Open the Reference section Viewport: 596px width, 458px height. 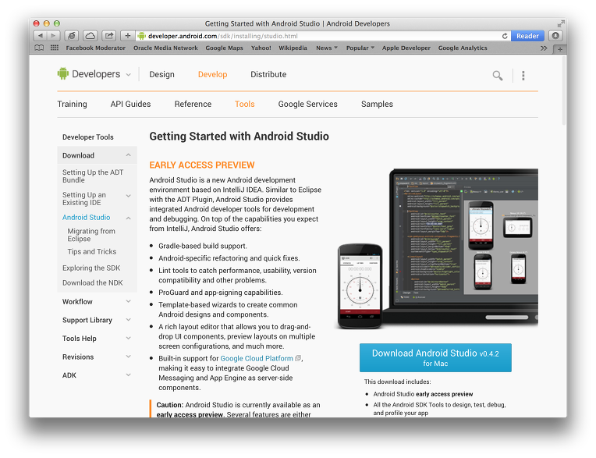(193, 104)
